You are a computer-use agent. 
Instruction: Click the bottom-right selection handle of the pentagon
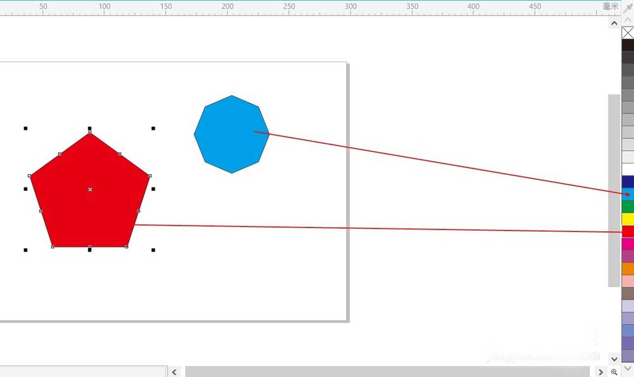tap(153, 250)
